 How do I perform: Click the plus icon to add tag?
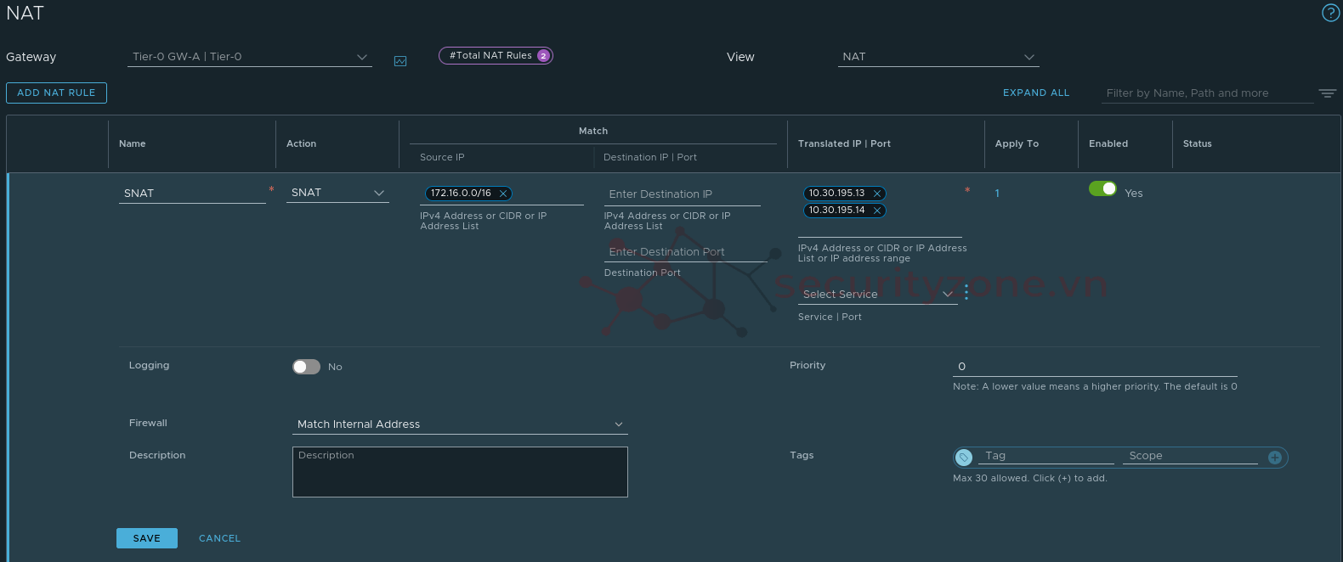point(1274,458)
